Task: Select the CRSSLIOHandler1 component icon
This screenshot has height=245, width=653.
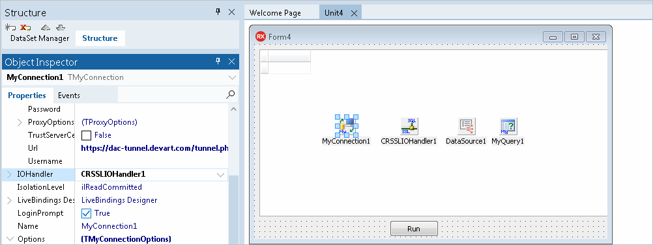Action: point(409,126)
